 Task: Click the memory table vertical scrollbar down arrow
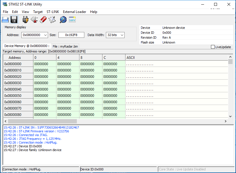230,116
